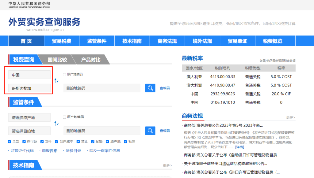Screen dimensions: 314x178
Task: Uncheck the 标注 checkbox
Action: tap(125, 142)
